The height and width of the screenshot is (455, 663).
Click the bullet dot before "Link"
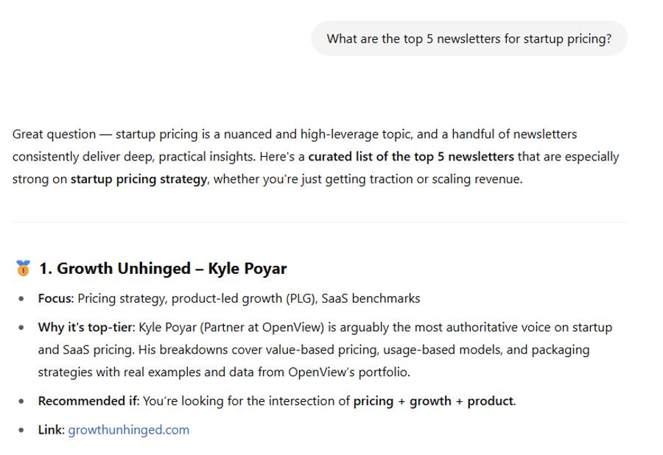(21, 430)
